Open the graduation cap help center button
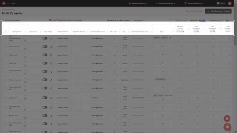 [227, 119]
